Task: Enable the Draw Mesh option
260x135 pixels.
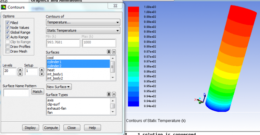Action: [7, 51]
